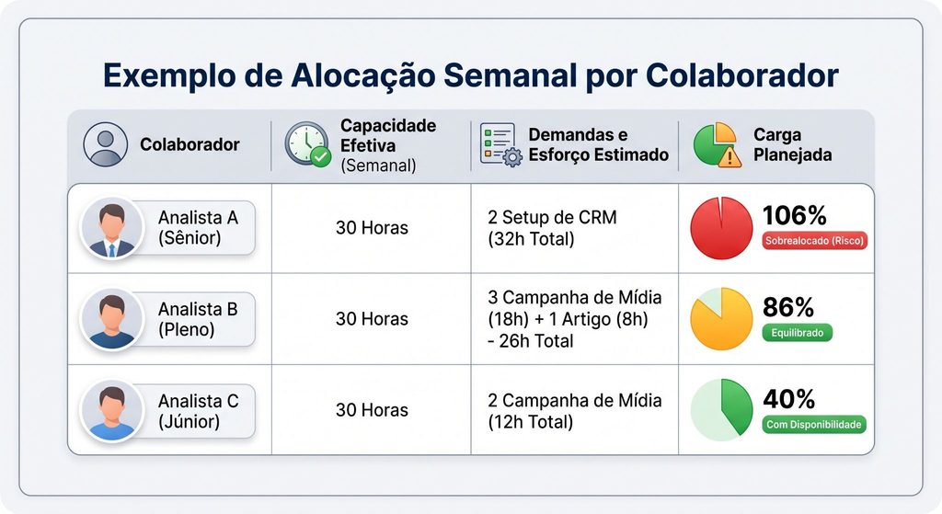942x514 pixels.
Task: Click the Com Disponibilidade badge
Action: click(x=814, y=425)
